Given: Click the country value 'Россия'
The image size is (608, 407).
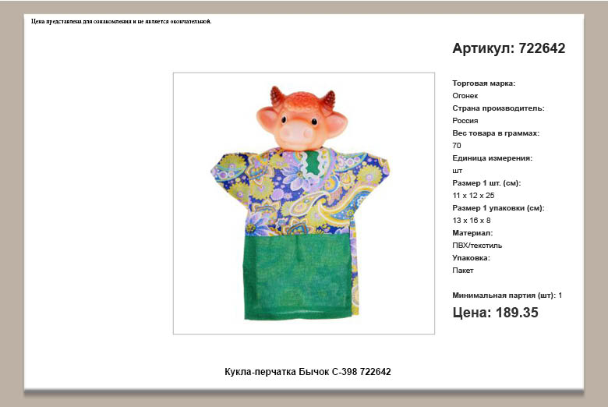Looking at the screenshot, I should tap(465, 121).
